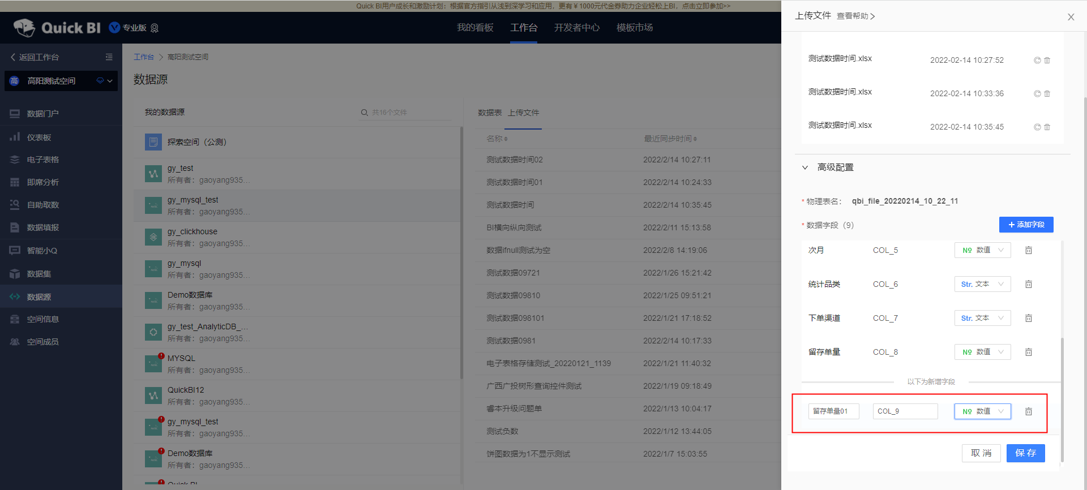
Task: Delete file uploaded at 10:33:36
Action: [x=1047, y=93]
